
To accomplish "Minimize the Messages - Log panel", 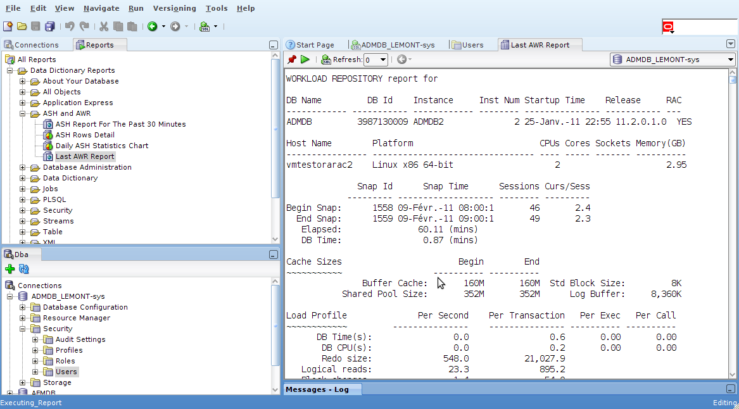I will (x=730, y=389).
